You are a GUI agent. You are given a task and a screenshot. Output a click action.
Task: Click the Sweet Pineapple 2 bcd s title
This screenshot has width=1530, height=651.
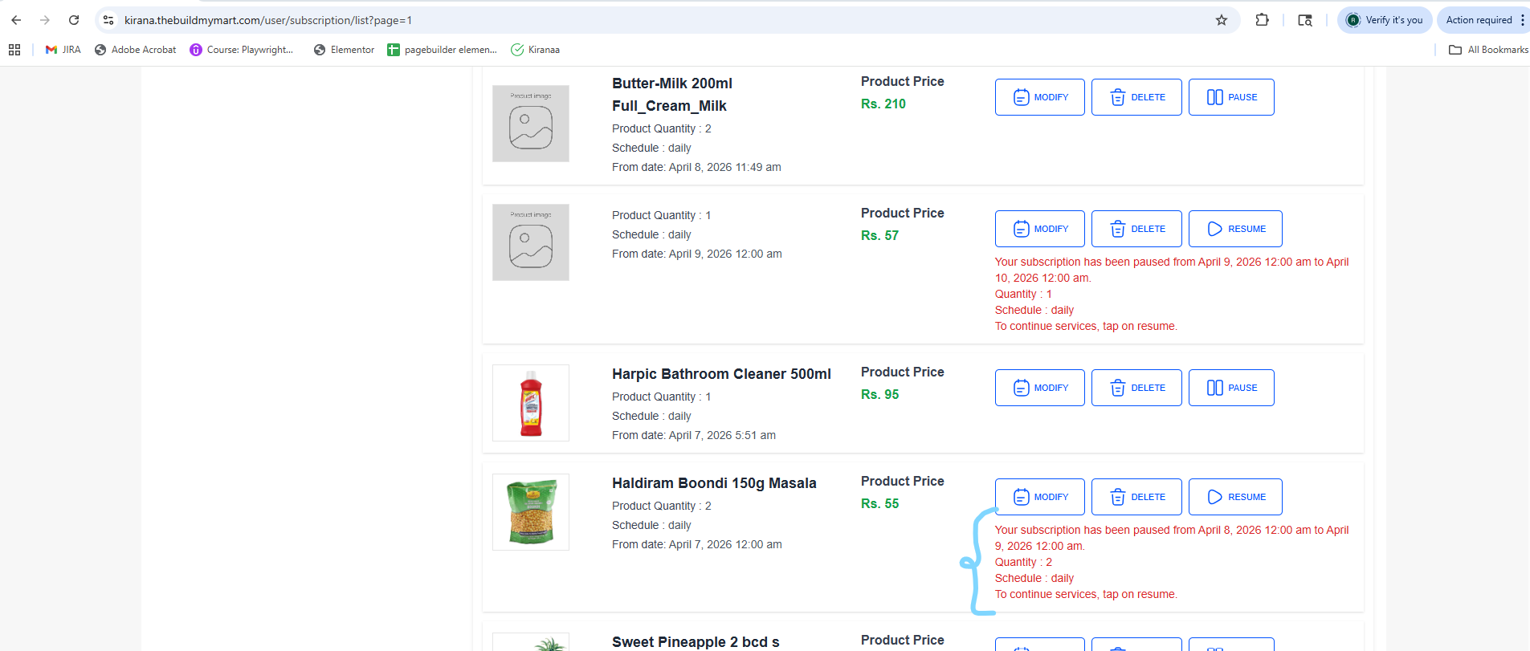[696, 642]
